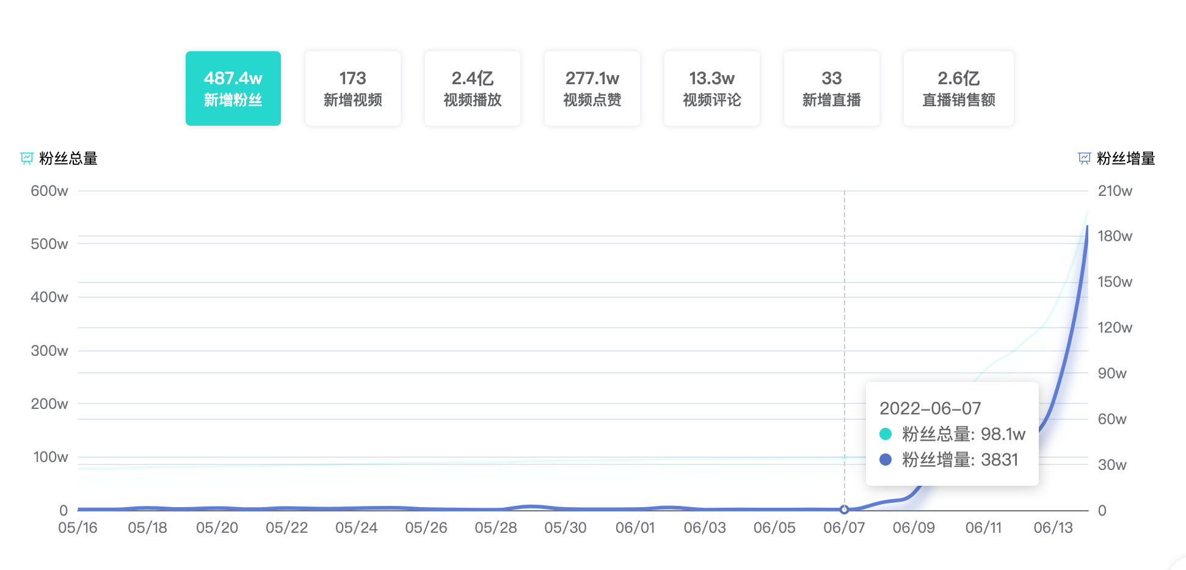Click x-axis label 05/24
Viewport: 1186px width, 570px height.
[x=356, y=528]
